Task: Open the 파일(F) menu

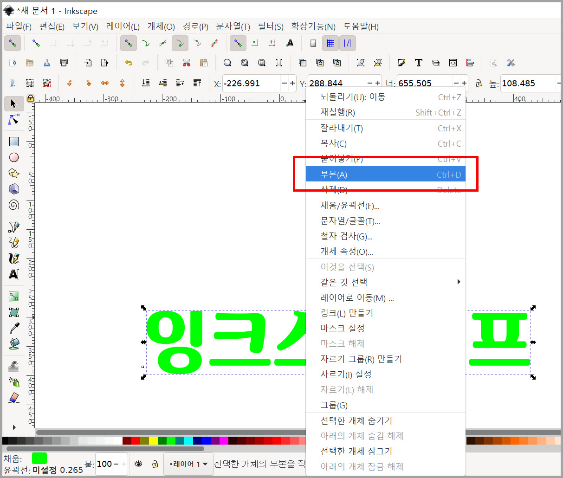Action: pos(19,26)
